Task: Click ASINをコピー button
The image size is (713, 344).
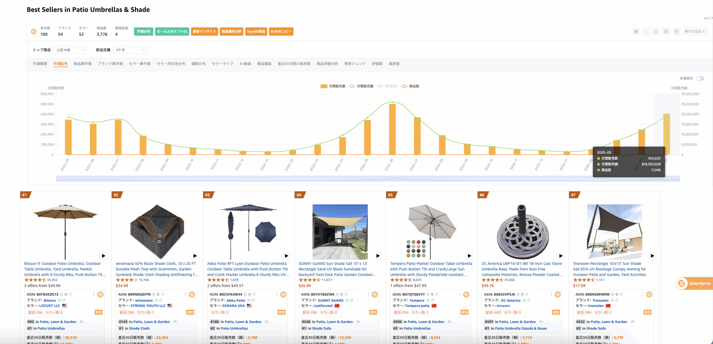Action: point(281,32)
